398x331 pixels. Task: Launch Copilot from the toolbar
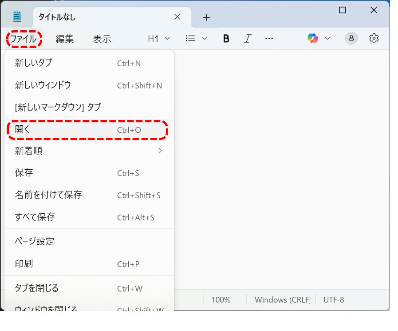[314, 38]
